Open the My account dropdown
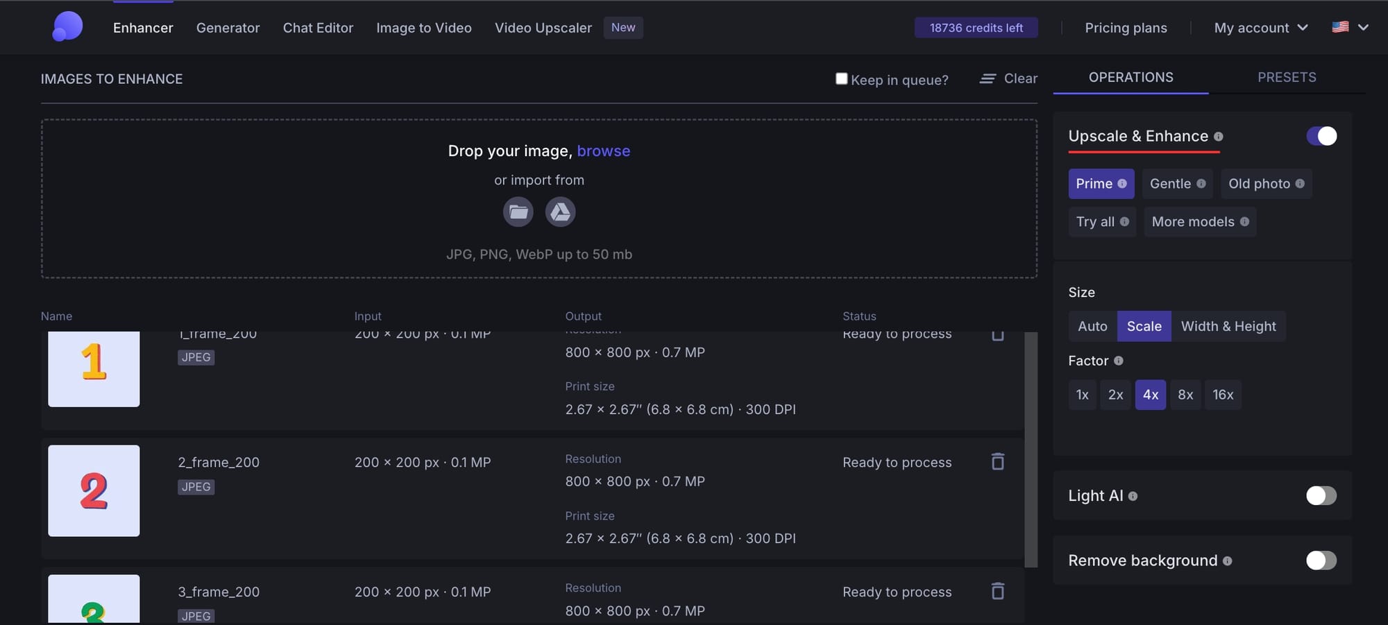 tap(1260, 28)
